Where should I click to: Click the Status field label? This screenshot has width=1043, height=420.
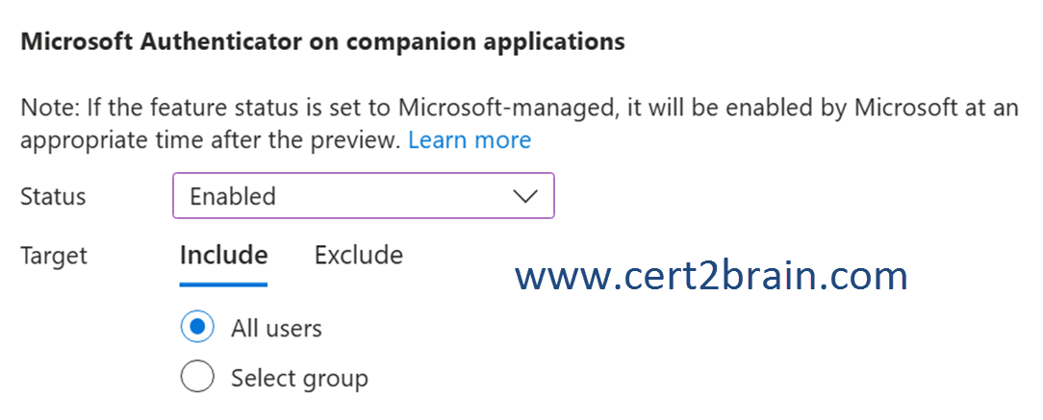coord(53,197)
